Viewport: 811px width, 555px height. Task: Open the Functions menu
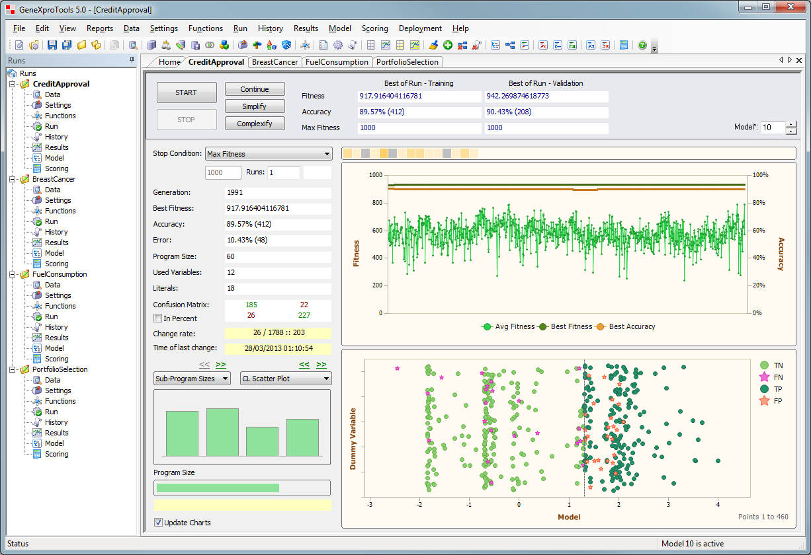206,28
